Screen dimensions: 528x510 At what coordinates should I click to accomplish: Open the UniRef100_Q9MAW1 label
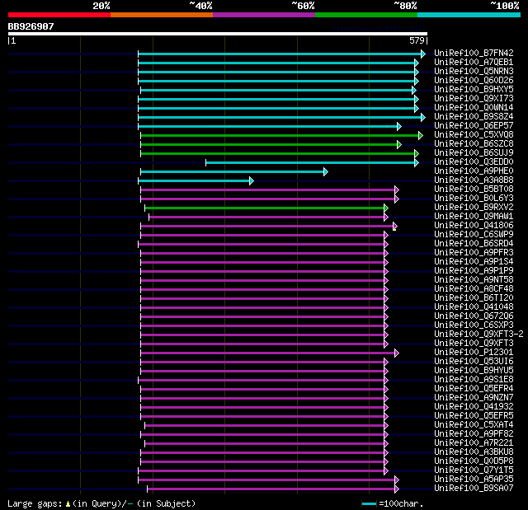click(474, 217)
